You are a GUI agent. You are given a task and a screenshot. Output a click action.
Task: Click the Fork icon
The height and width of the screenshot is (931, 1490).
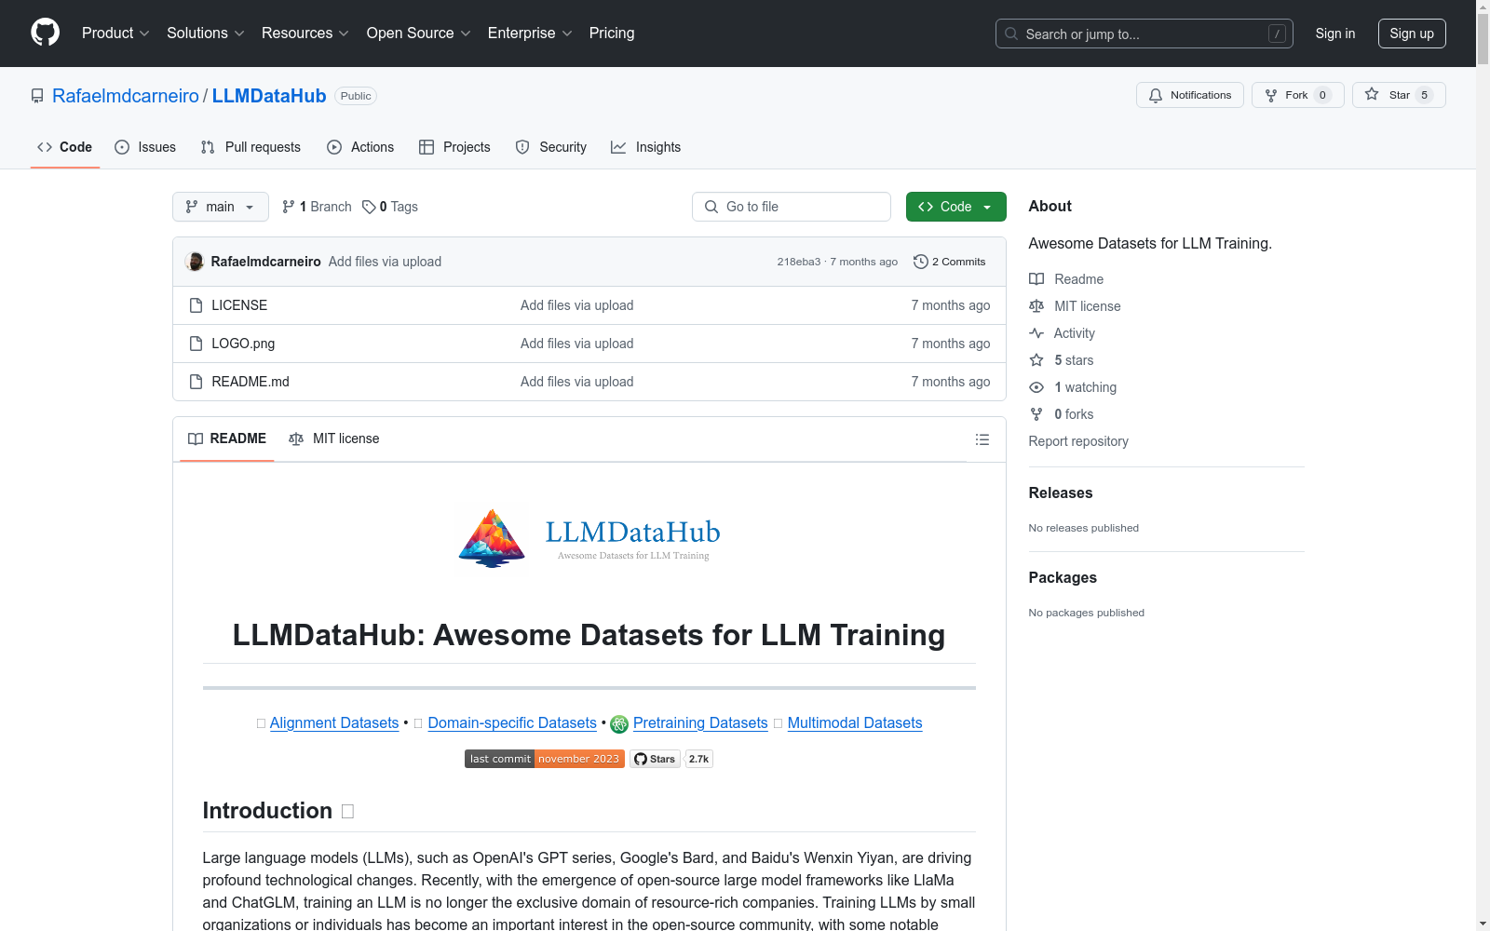tap(1271, 95)
